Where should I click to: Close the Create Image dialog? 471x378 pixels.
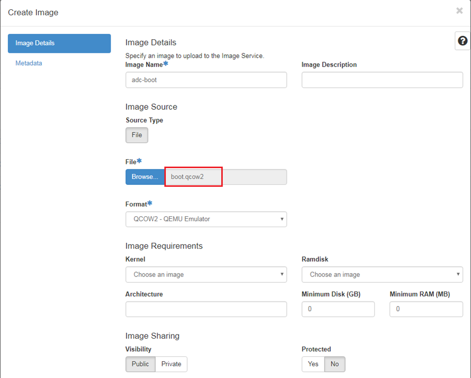click(459, 11)
